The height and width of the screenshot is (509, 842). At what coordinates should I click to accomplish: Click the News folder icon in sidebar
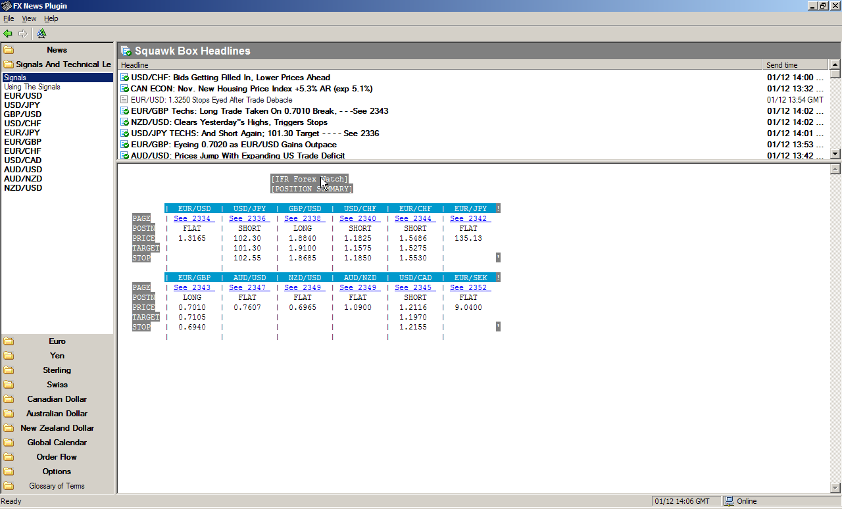[9, 50]
